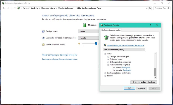The width and height of the screenshot is (173, 105).
Task: Click Alterar definições não disponíveis atualmente link
Action: 125,45
